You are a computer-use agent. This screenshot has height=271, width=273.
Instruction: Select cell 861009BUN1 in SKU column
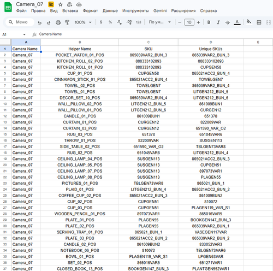coord(149,116)
